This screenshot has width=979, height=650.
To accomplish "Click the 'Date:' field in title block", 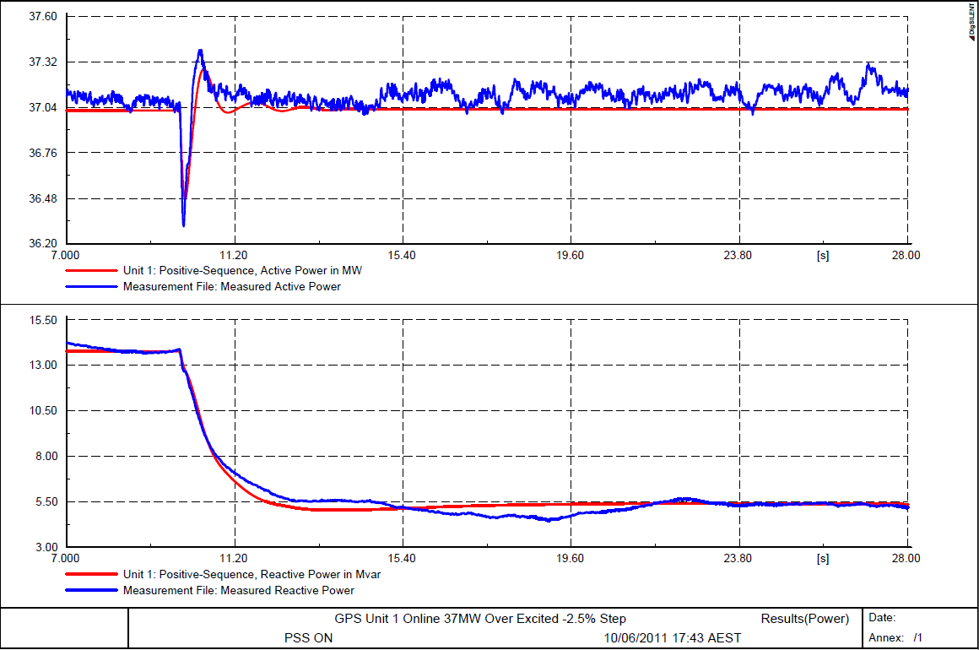I will pyautogui.click(x=882, y=618).
